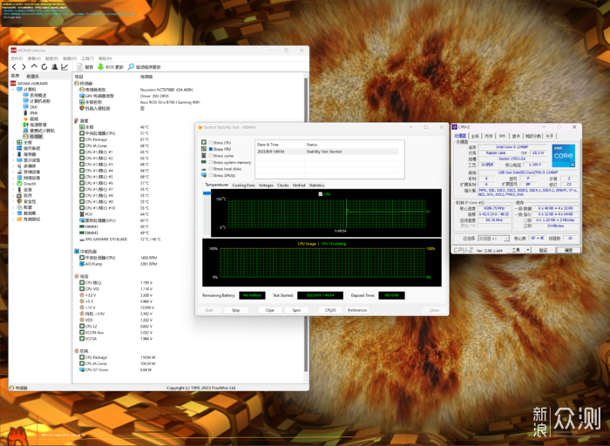Expand the 显示设备 tree node
The width and height of the screenshot is (610, 446).
pyautogui.click(x=13, y=160)
